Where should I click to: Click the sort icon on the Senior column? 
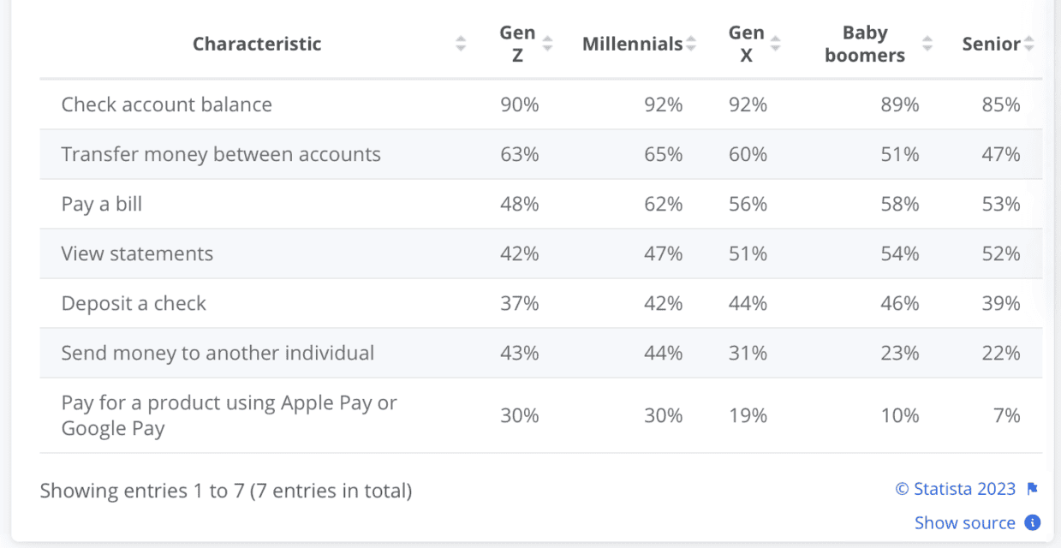(x=1028, y=44)
